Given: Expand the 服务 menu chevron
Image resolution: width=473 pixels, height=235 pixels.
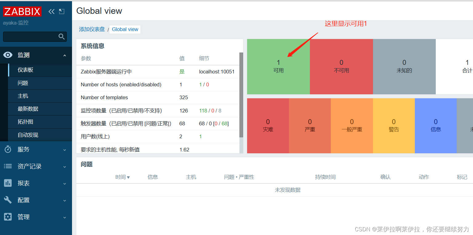Looking at the screenshot, I should [x=65, y=150].
